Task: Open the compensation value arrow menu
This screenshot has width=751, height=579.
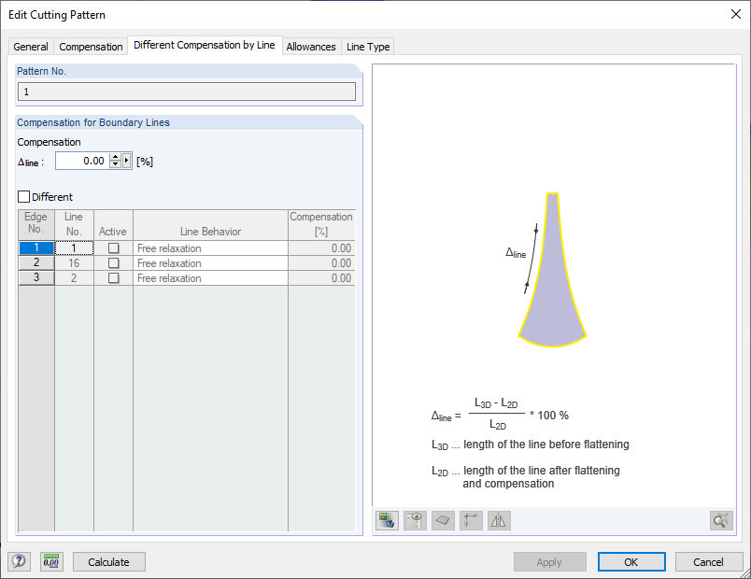Action: point(126,161)
